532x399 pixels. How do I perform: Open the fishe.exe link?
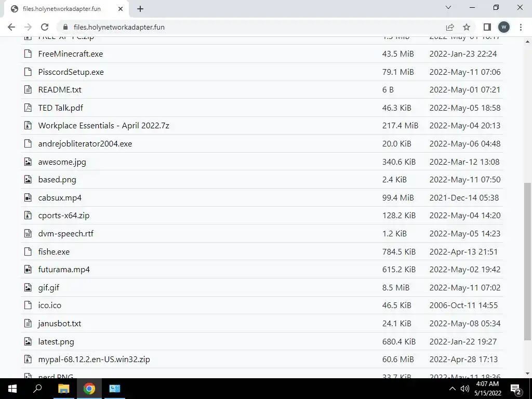[x=54, y=251]
